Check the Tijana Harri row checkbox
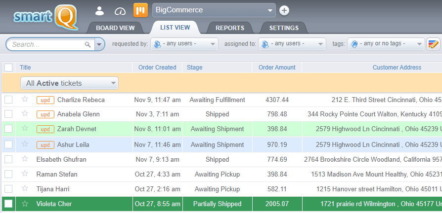Image resolution: width=442 pixels, height=213 pixels. pyautogui.click(x=8, y=188)
